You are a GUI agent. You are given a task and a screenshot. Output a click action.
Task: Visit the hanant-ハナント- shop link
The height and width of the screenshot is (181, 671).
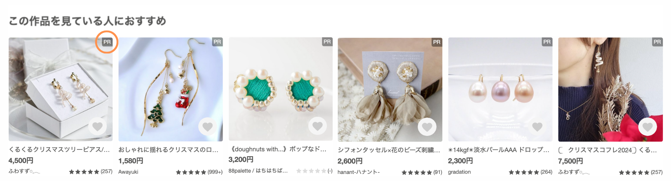[358, 172]
